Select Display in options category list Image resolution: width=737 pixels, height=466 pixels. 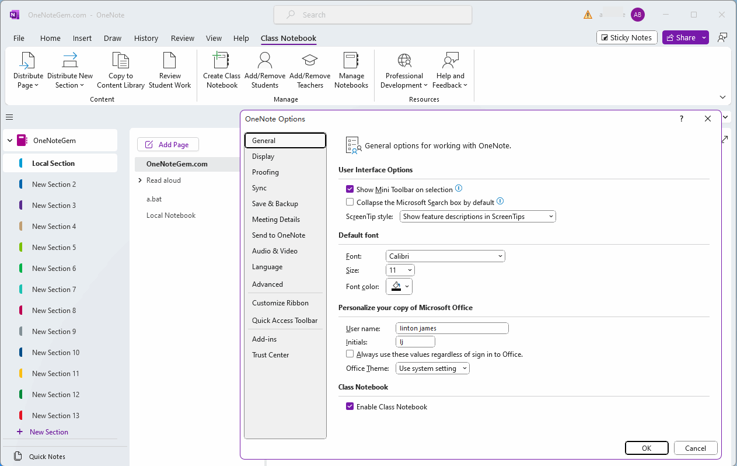tap(285, 157)
